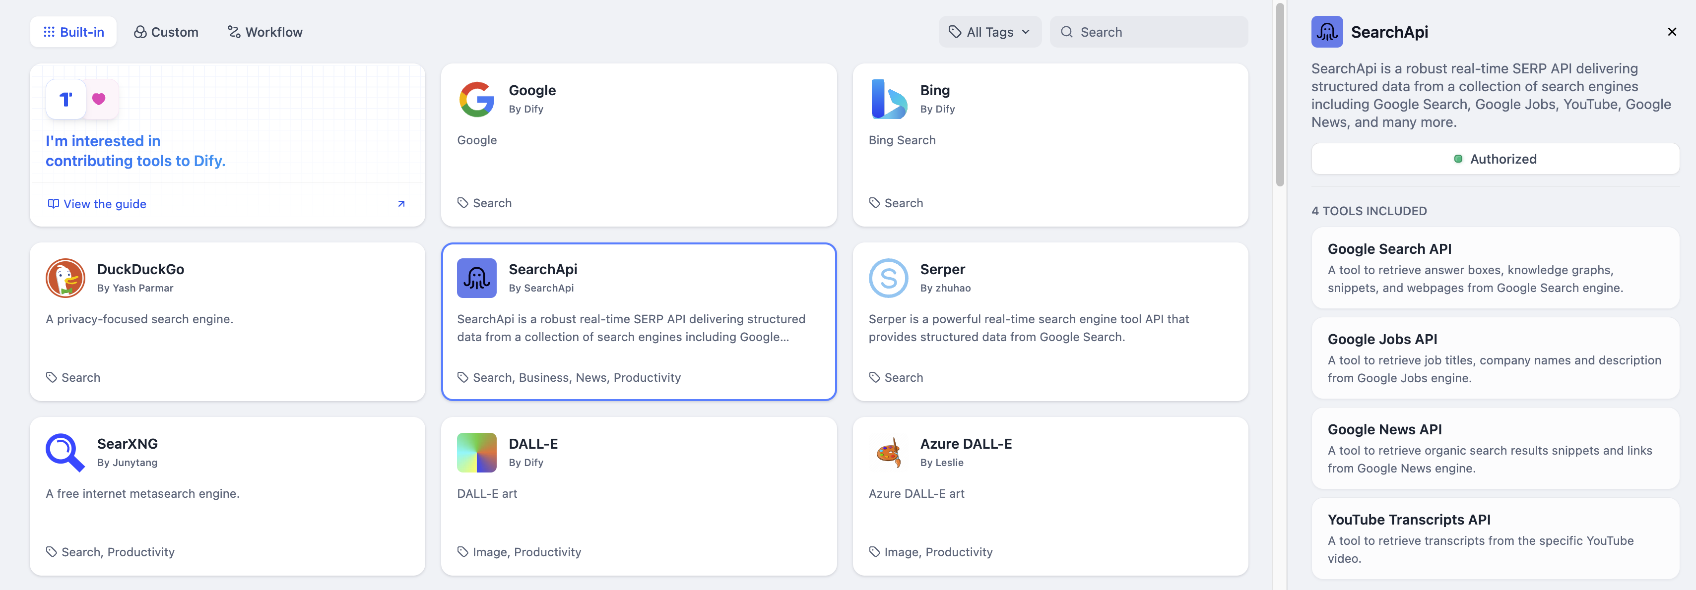Click the magnifier icon in search box
The width and height of the screenshot is (1696, 590).
(1067, 32)
